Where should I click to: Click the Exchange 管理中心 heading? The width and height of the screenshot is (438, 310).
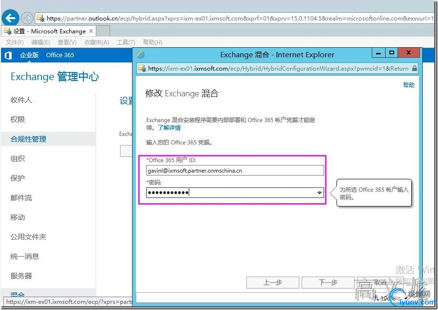point(55,77)
